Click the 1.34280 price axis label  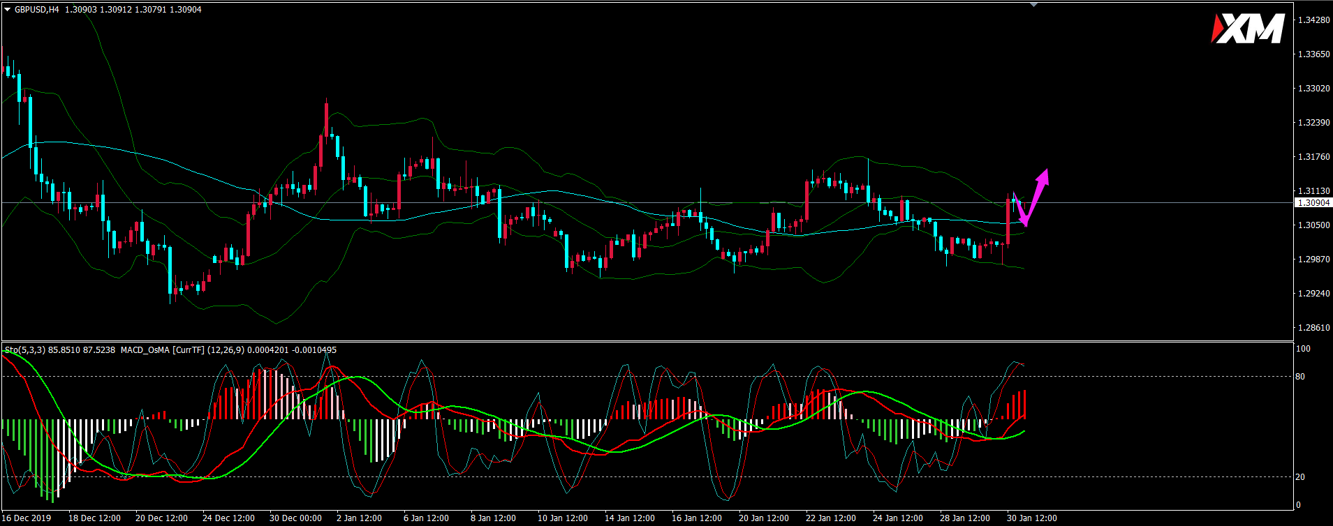click(1313, 20)
